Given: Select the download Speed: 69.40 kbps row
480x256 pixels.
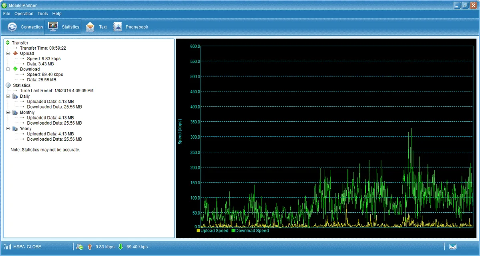Looking at the screenshot, I should pyautogui.click(x=45, y=75).
